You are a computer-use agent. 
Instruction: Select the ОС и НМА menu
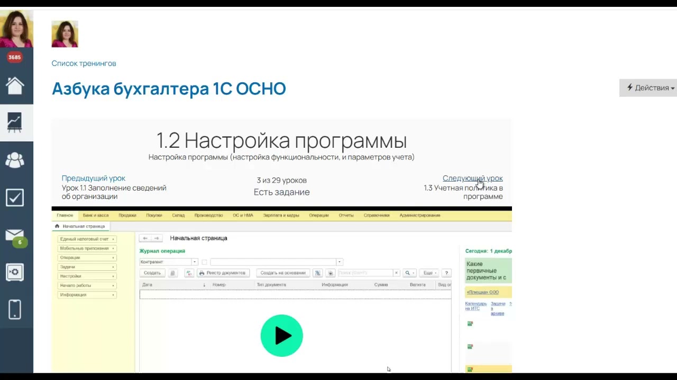click(243, 215)
